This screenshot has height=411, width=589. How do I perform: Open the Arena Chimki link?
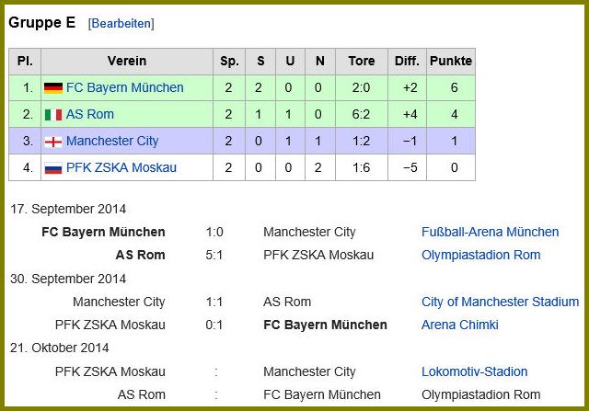pyautogui.click(x=460, y=325)
